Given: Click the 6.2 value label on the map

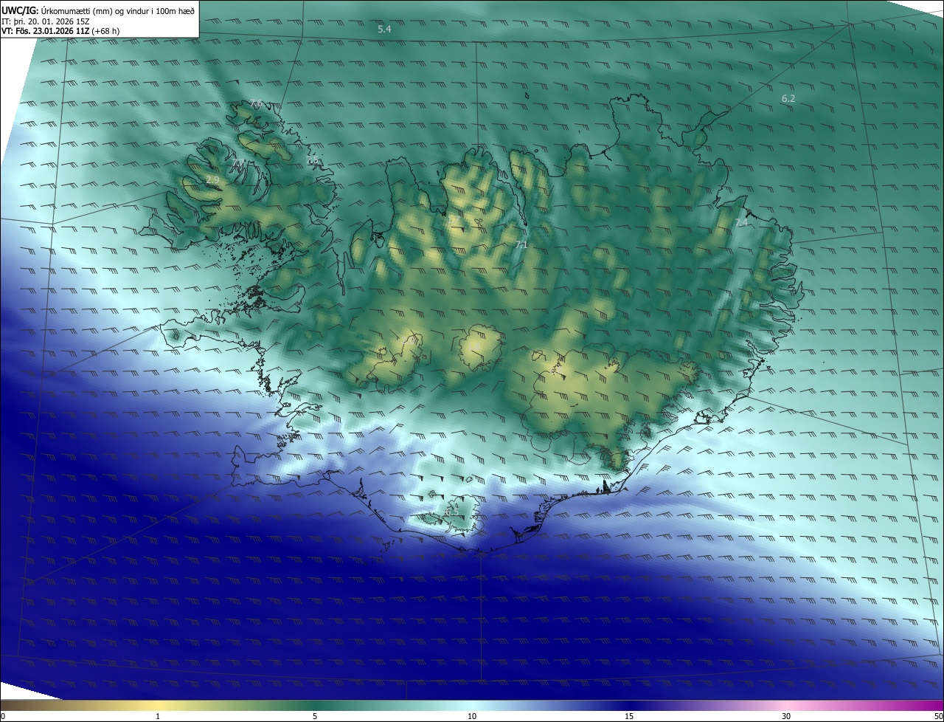Looking at the screenshot, I should pyautogui.click(x=788, y=98).
